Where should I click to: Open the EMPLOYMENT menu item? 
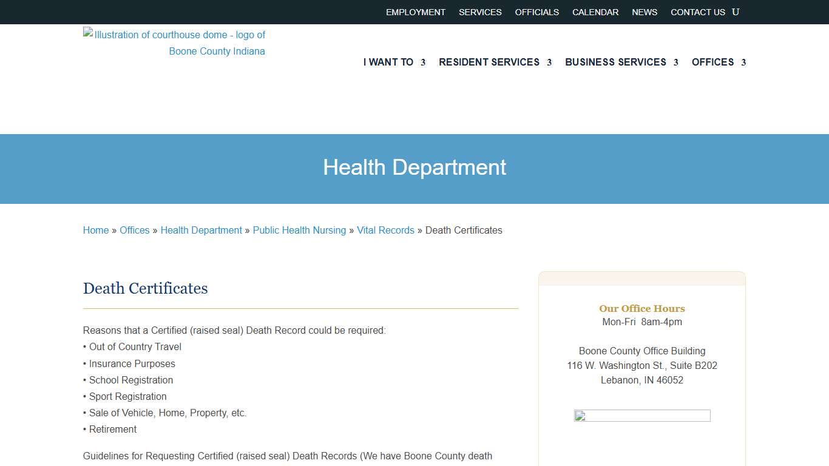click(415, 12)
